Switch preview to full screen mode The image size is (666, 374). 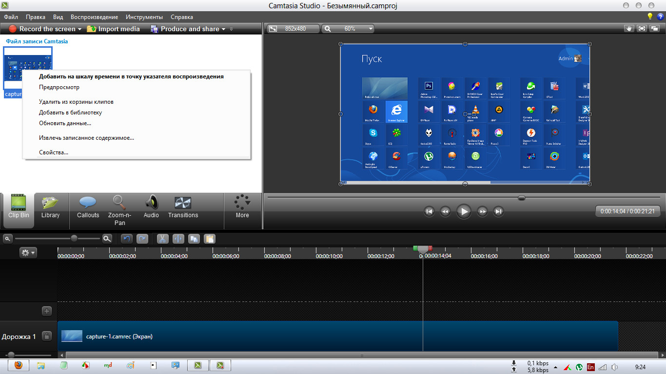point(642,29)
